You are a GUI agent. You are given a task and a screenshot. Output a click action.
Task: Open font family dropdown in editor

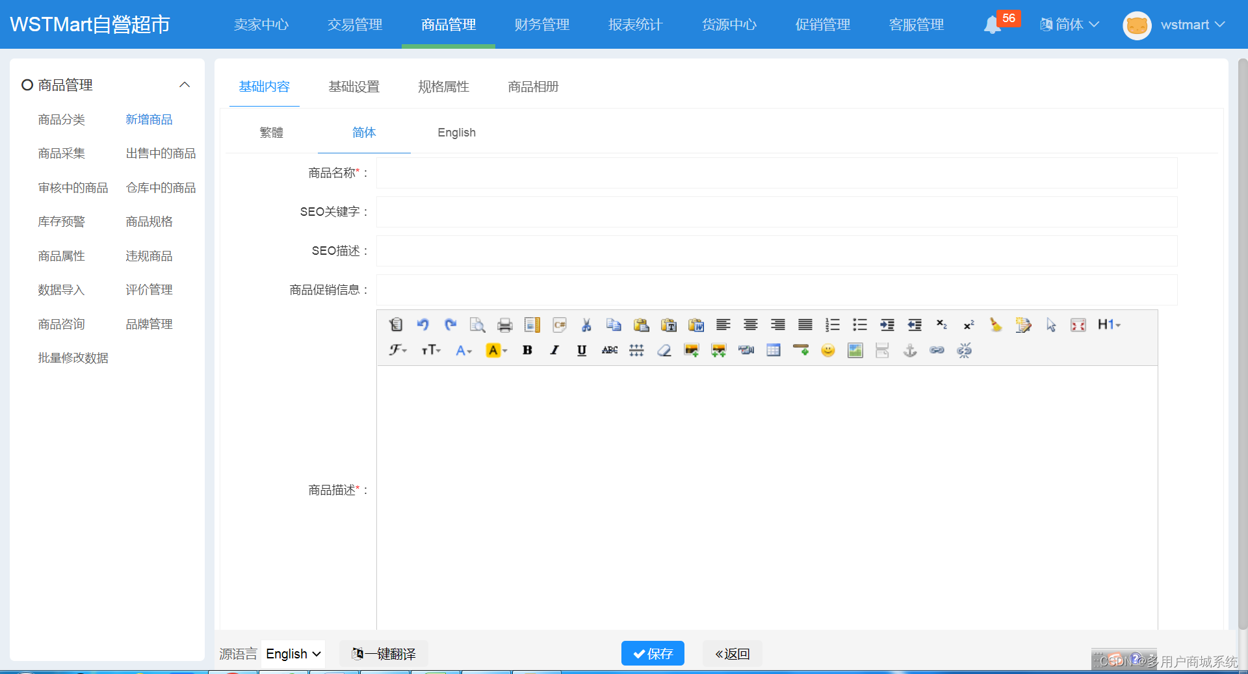point(398,350)
